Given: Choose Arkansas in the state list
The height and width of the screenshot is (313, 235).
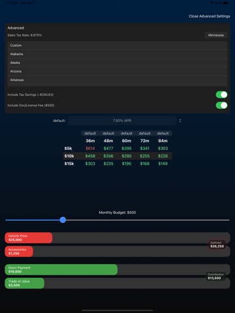Looking at the screenshot, I should tap(117, 80).
